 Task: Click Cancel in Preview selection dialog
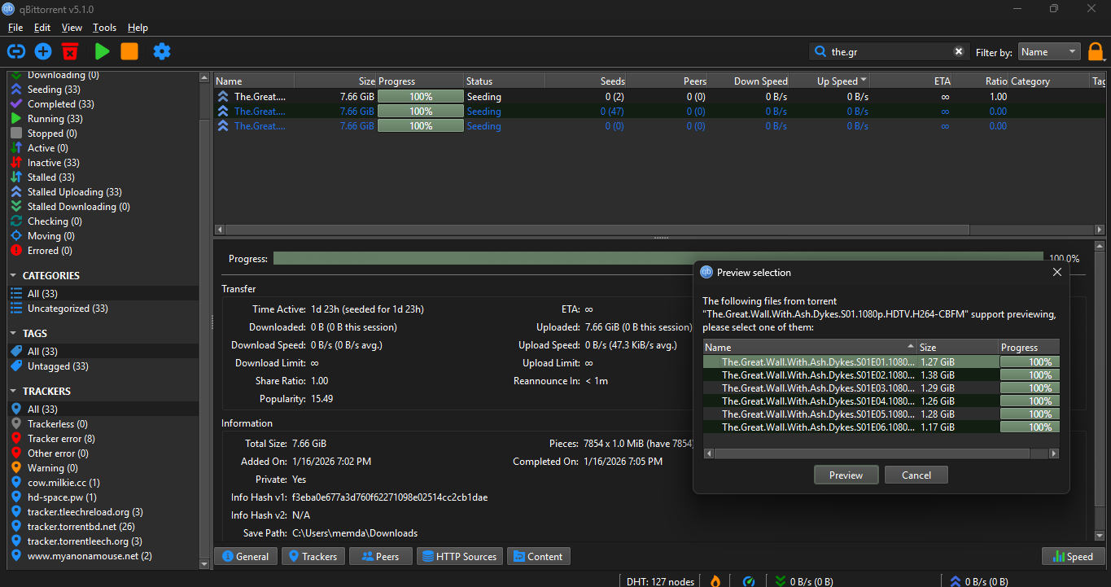tap(916, 475)
